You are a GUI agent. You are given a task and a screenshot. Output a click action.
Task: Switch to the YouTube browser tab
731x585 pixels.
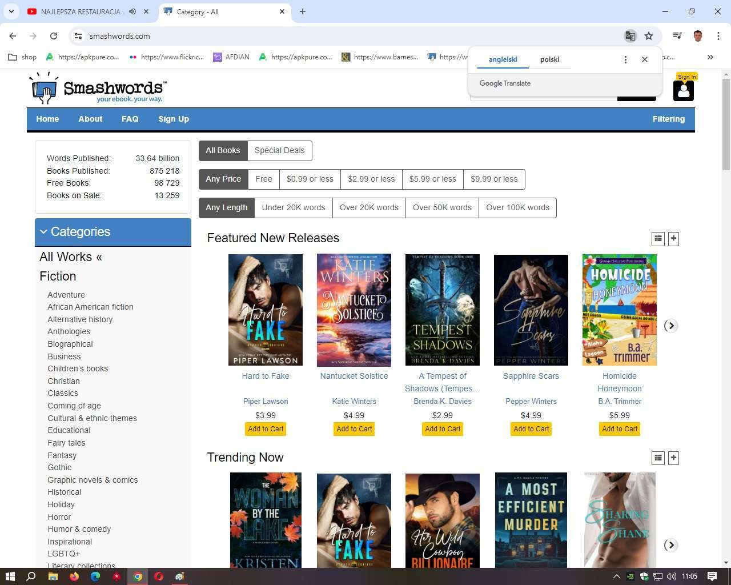coord(89,11)
